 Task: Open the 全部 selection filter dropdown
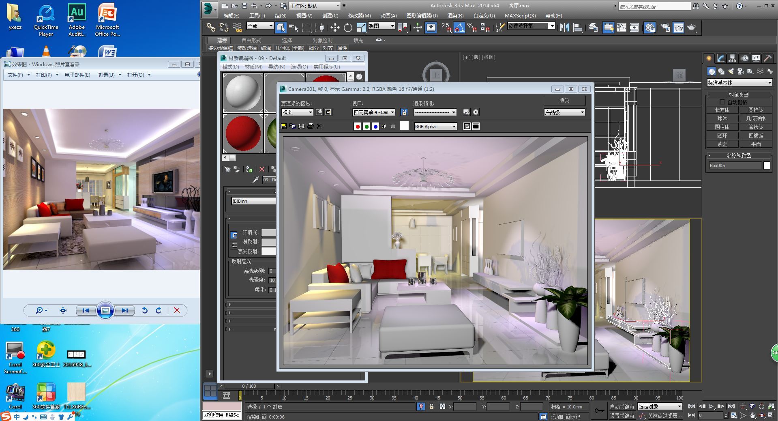coord(260,26)
